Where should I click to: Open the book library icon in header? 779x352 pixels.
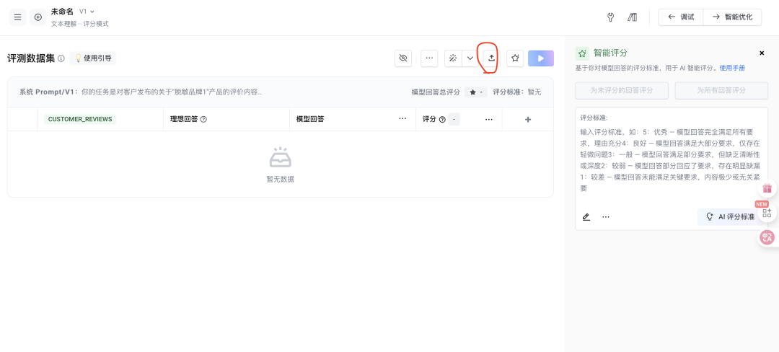point(633,17)
